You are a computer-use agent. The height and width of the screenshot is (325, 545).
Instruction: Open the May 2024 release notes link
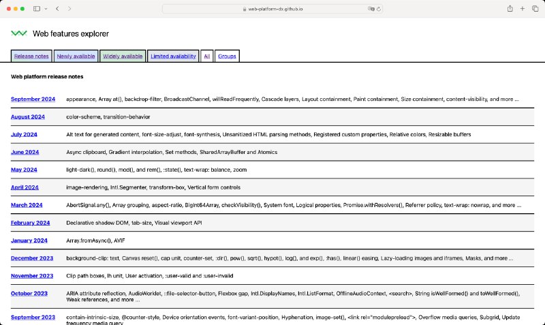[x=24, y=170]
